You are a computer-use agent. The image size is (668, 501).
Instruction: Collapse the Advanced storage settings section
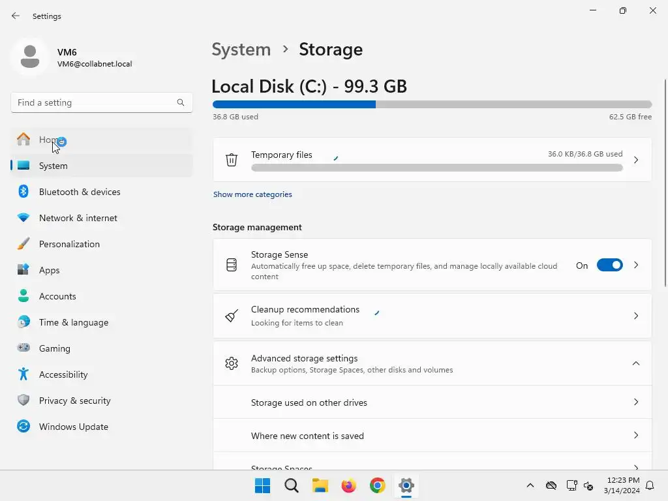(635, 363)
